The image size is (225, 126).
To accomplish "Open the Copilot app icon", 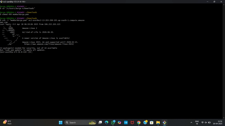I will 119,123.
